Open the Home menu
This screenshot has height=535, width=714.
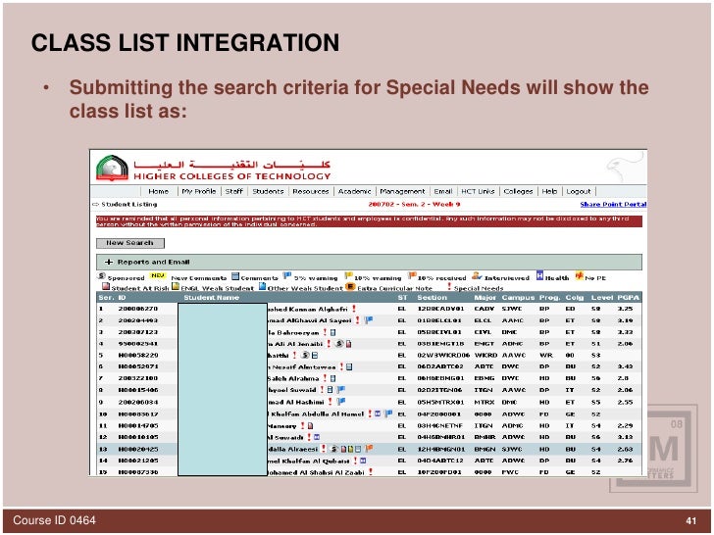159,191
